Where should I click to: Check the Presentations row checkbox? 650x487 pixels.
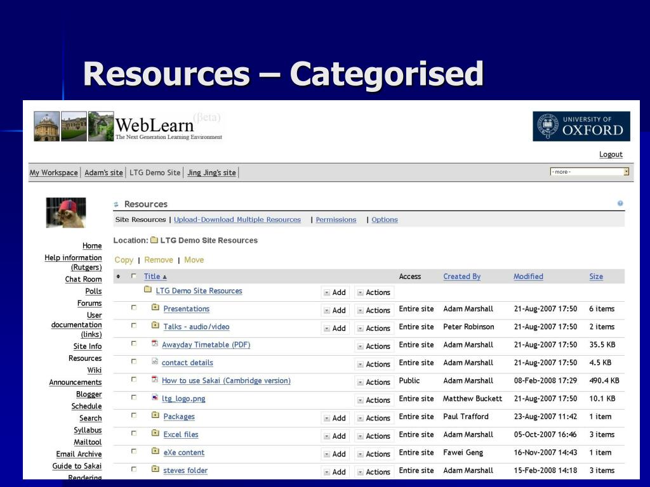click(133, 308)
